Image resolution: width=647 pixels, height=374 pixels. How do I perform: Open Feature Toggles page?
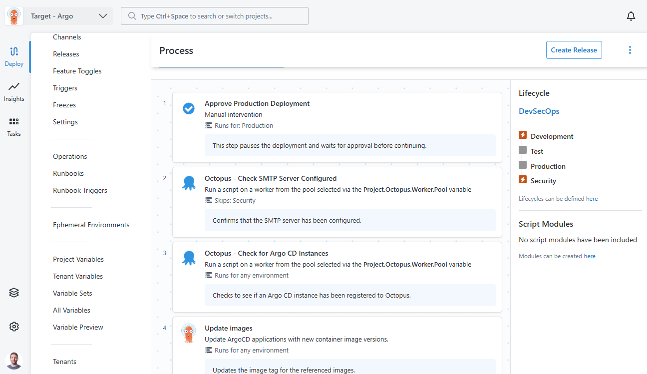(x=77, y=71)
